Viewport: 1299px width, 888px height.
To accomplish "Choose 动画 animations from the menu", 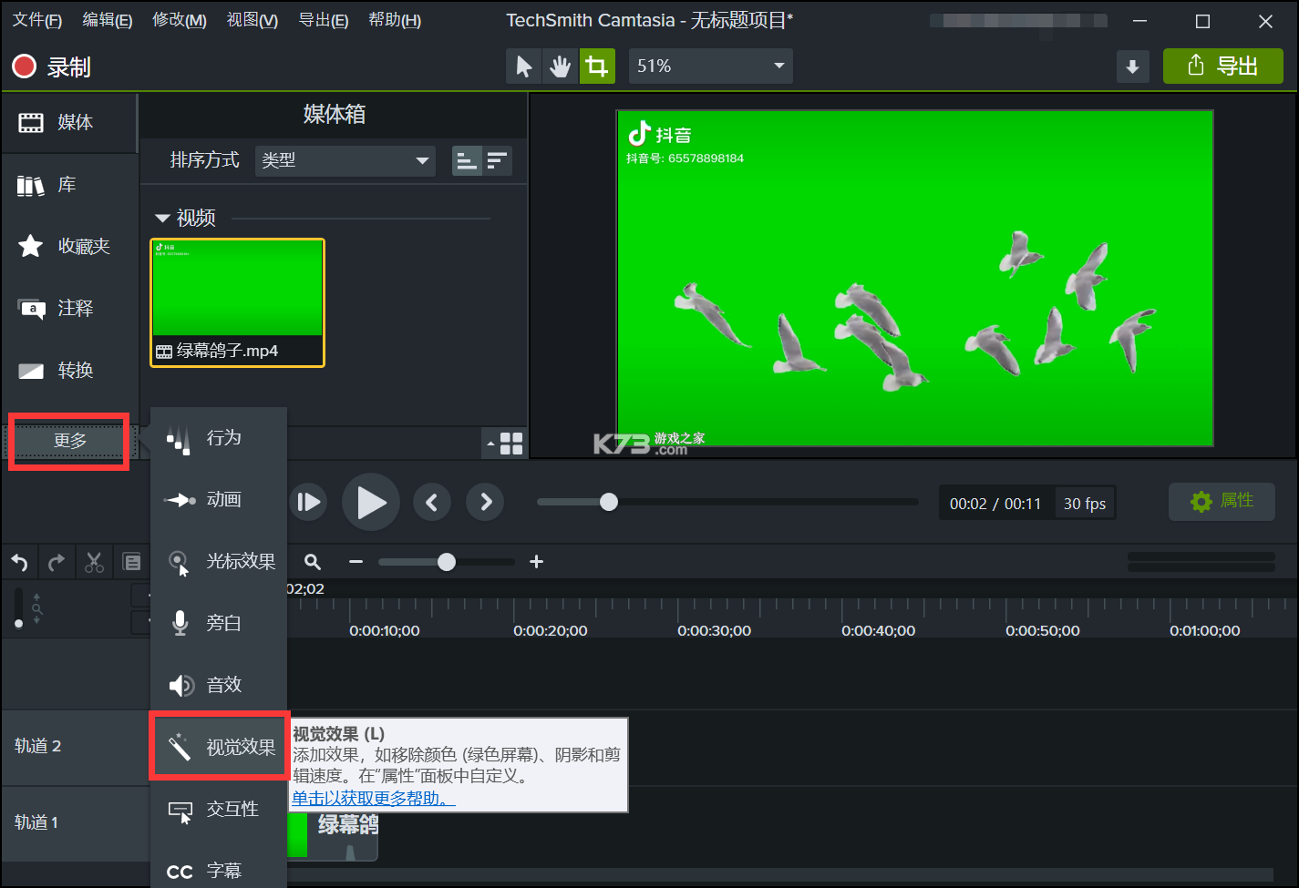I will [219, 499].
